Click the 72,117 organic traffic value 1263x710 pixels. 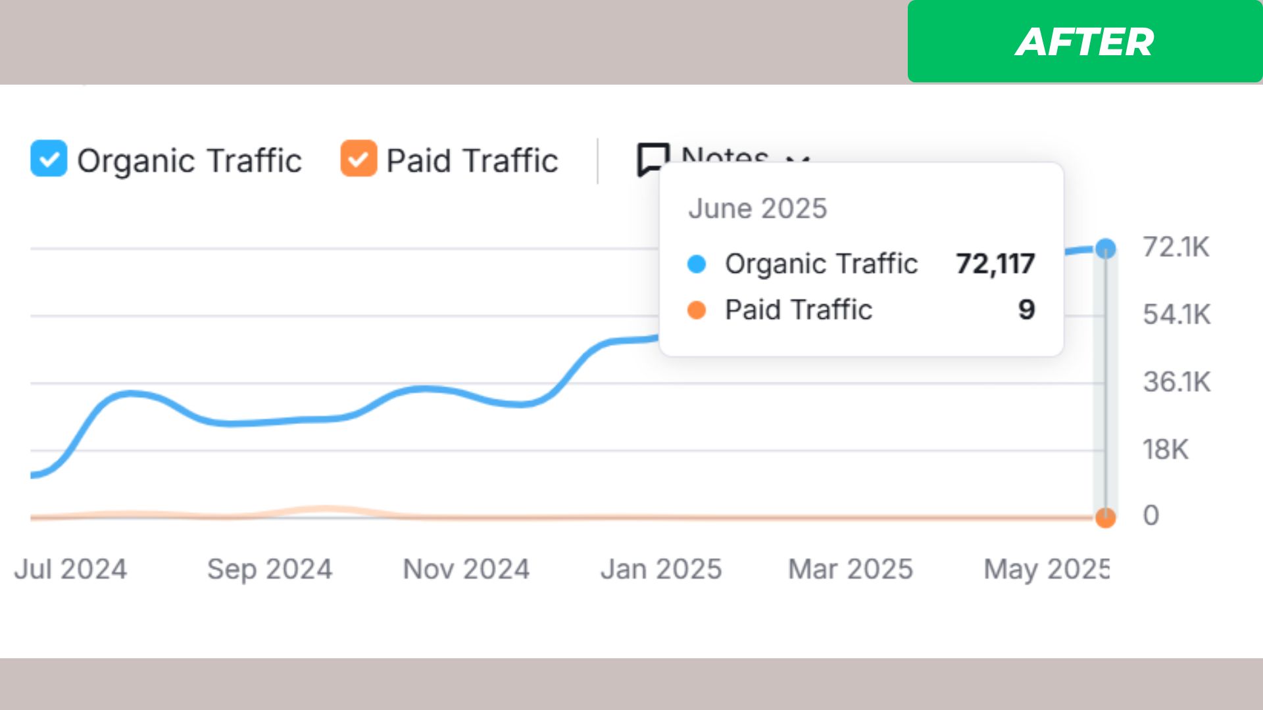coord(995,264)
